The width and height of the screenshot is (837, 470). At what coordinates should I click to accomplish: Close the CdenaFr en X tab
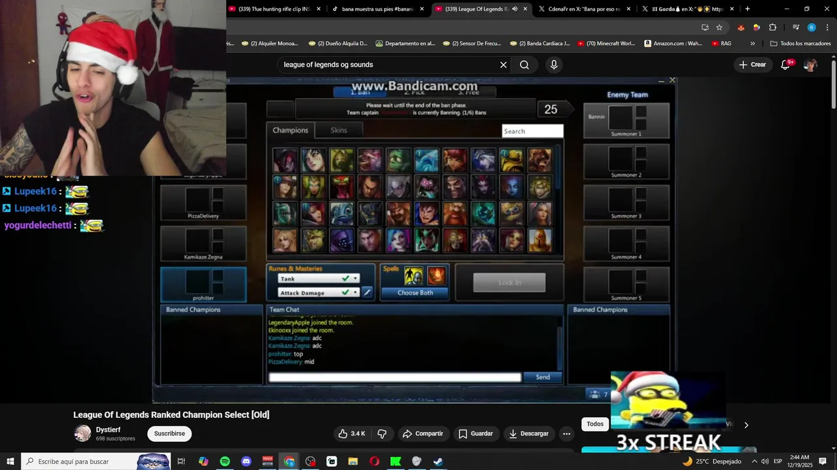coord(628,9)
